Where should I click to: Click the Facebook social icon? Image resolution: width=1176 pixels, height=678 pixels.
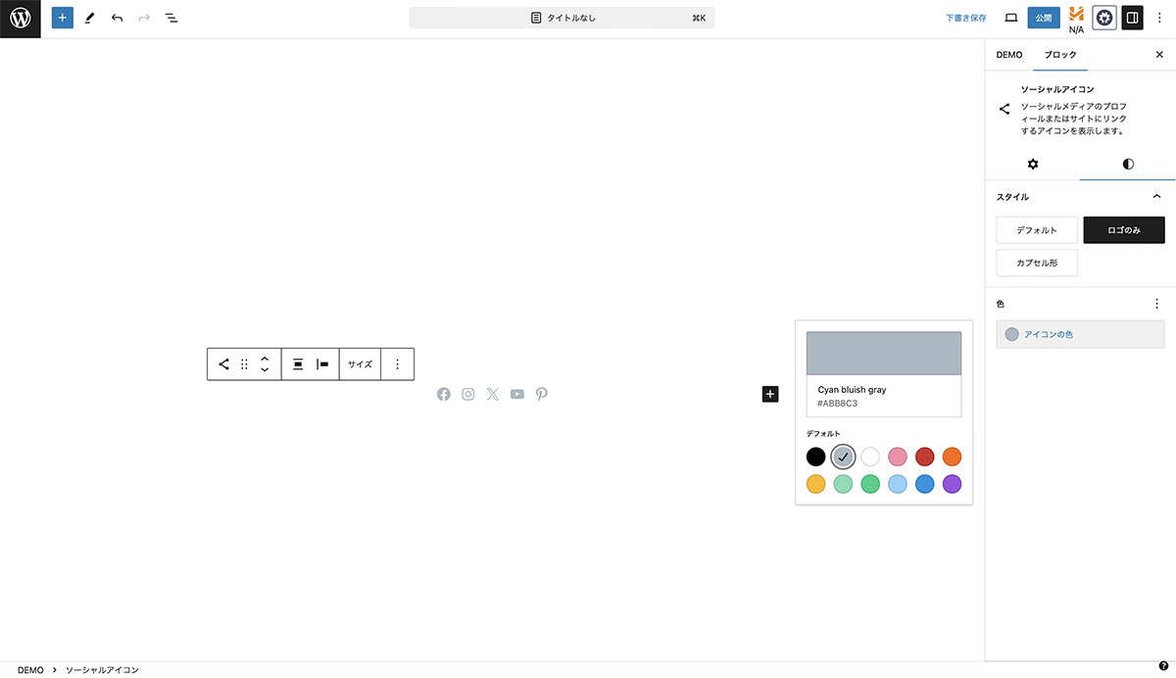click(444, 394)
